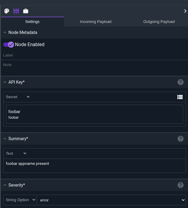
Task: Open the String Option type dropdown
Action: pyautogui.click(x=20, y=200)
